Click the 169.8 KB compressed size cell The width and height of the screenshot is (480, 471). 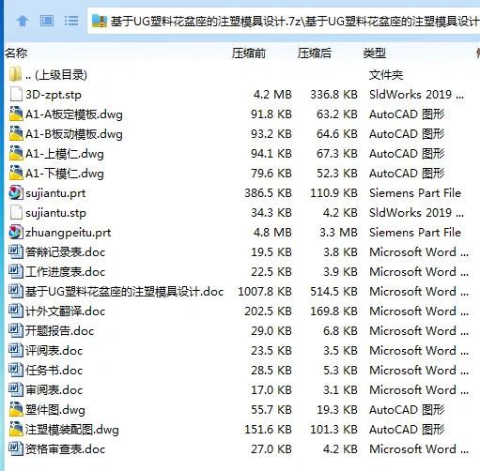coord(333,311)
